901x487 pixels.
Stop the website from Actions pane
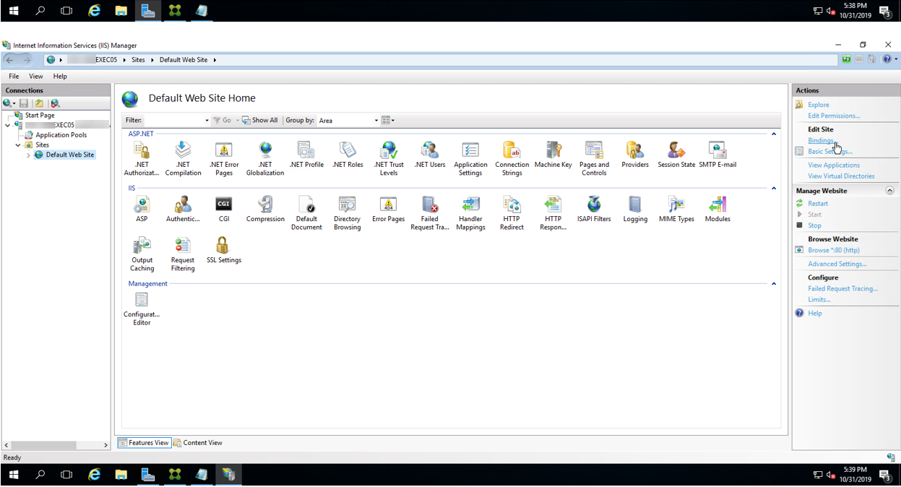pos(814,225)
